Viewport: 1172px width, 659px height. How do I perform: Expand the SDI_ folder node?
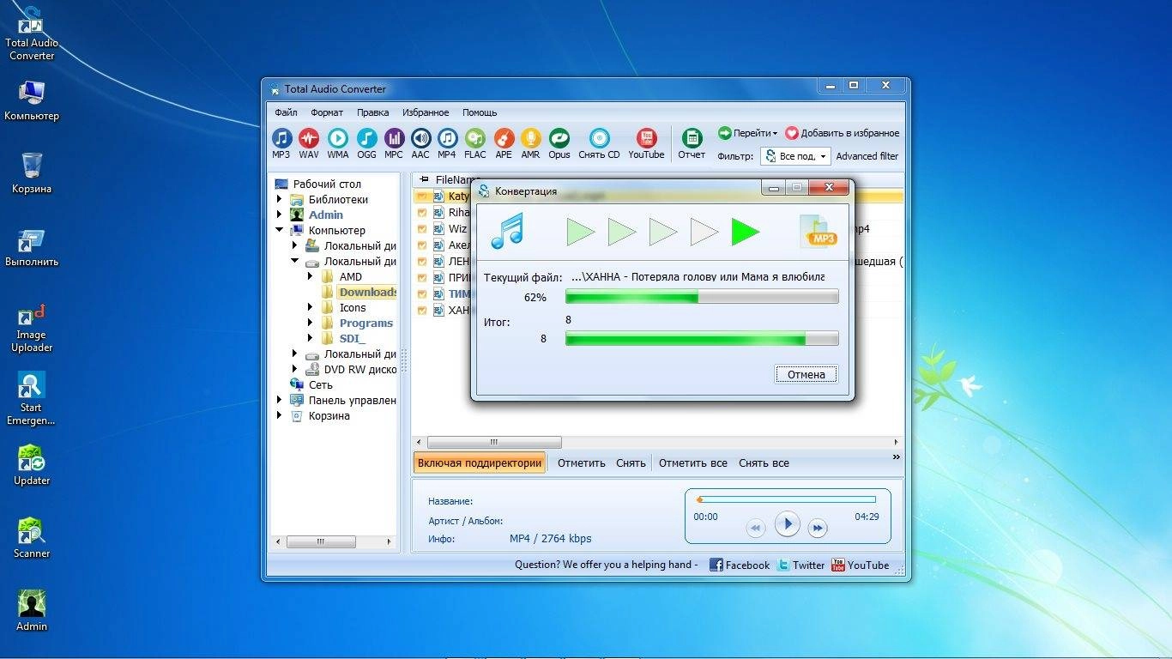310,338
